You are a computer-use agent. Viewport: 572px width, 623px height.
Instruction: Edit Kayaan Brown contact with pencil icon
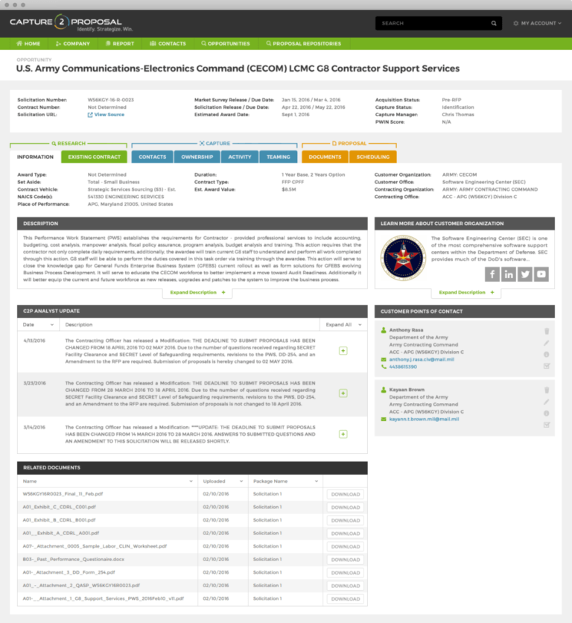[x=547, y=402]
